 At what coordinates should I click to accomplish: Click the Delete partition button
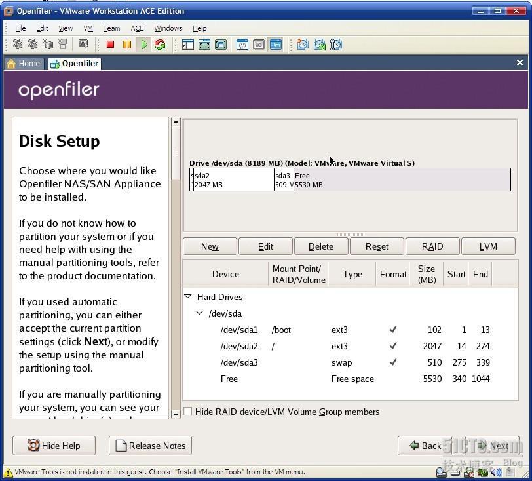321,246
